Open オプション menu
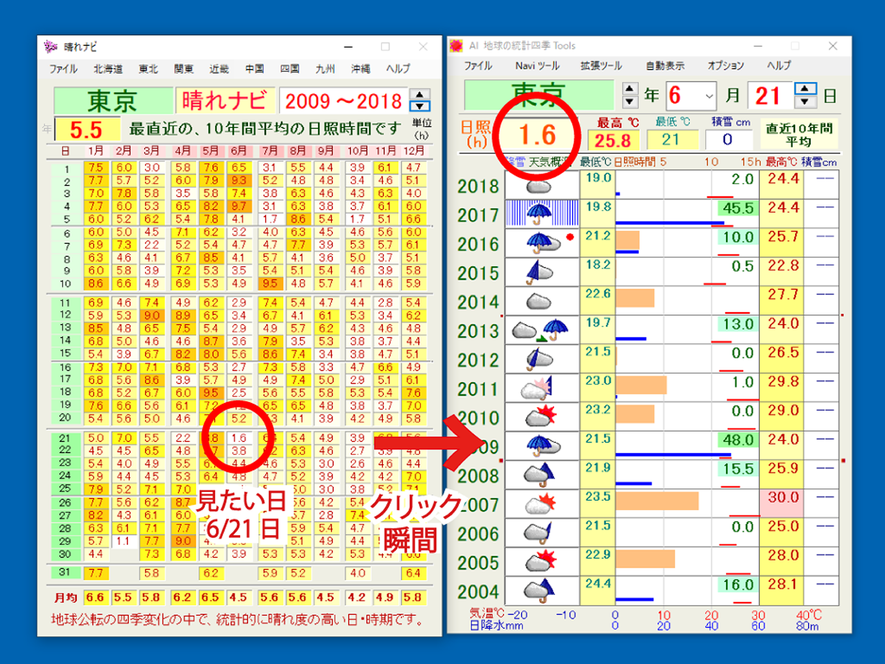The width and height of the screenshot is (885, 664). [x=726, y=65]
